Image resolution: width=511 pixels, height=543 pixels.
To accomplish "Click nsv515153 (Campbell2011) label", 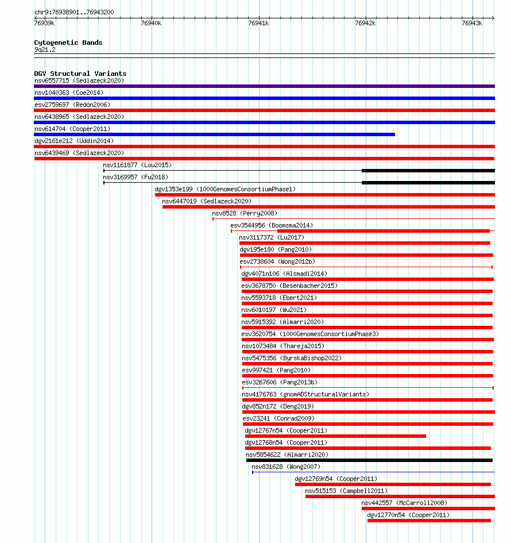I will coord(346,491).
